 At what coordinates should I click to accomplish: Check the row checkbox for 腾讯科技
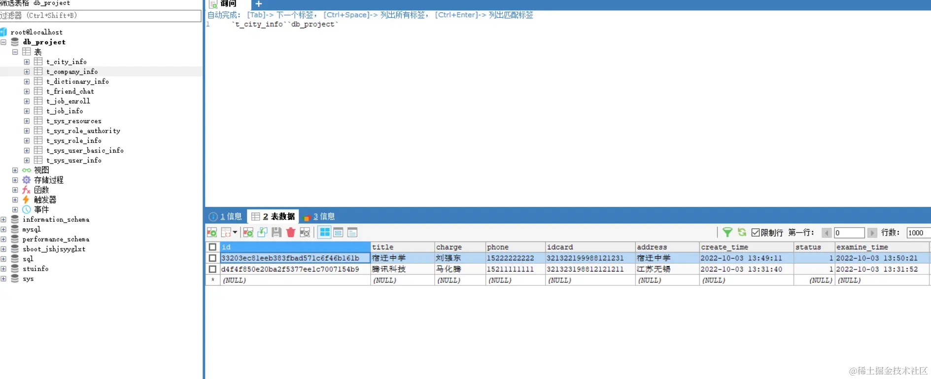click(x=212, y=269)
